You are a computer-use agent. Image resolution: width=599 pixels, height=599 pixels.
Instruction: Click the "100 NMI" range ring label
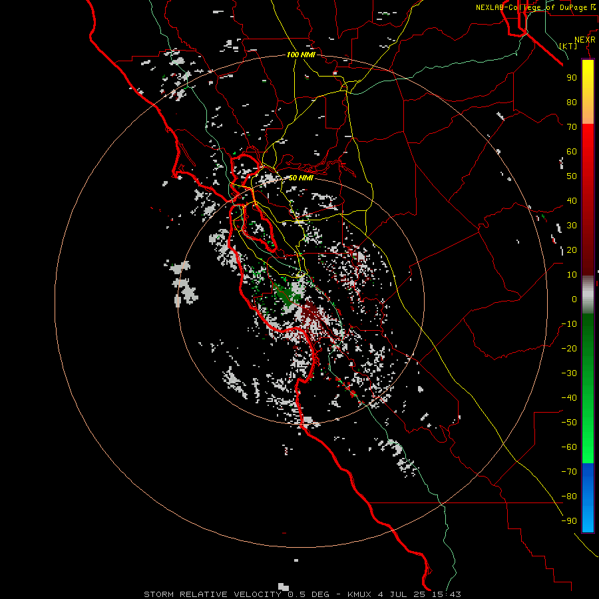[301, 55]
